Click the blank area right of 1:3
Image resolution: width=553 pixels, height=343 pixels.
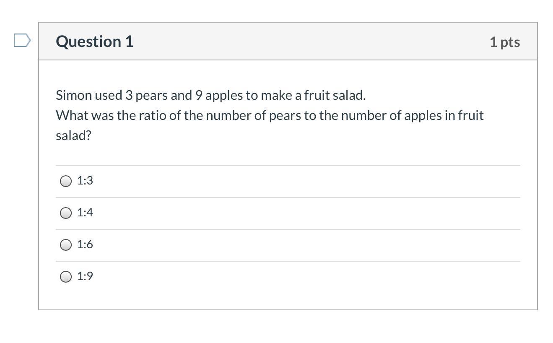point(306,181)
